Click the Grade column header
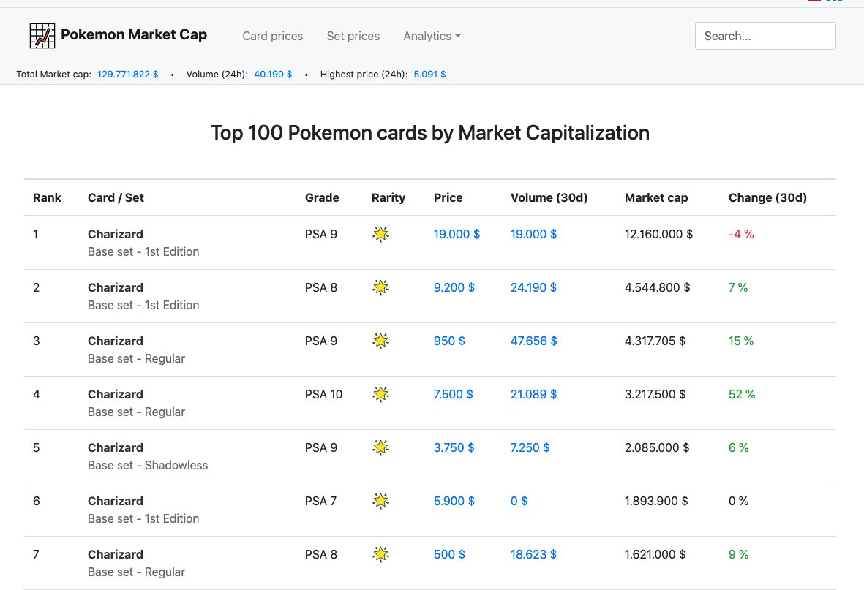 point(322,198)
